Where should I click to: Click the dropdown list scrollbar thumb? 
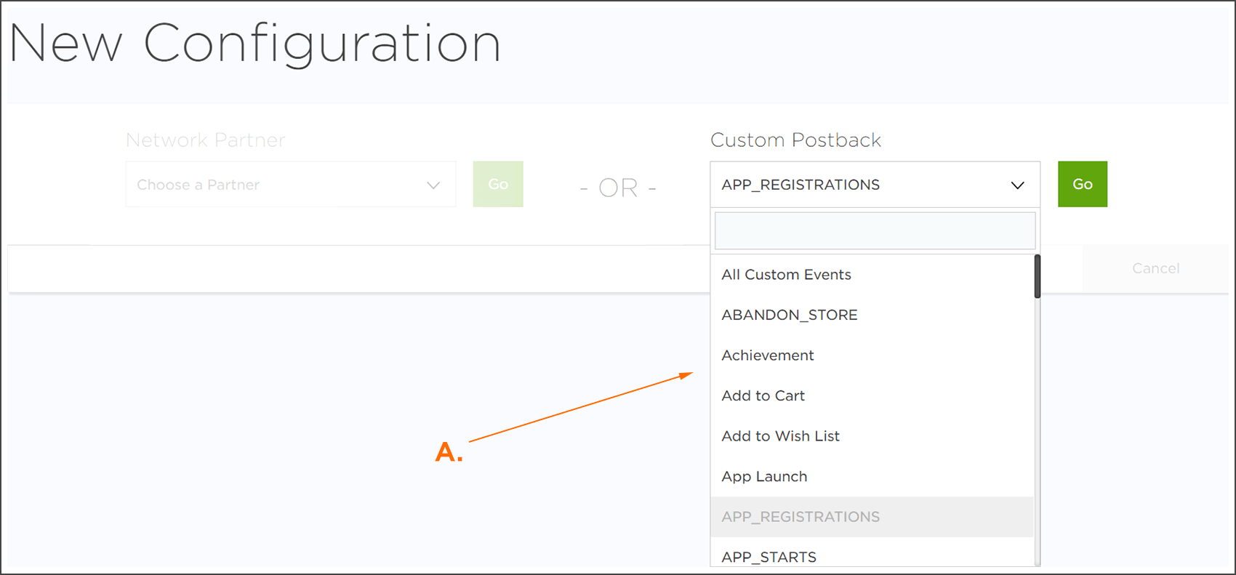1038,276
